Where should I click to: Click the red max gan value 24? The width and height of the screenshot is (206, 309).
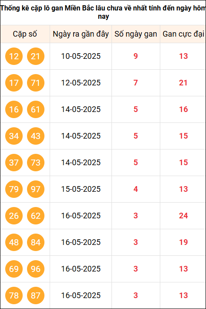click(183, 216)
